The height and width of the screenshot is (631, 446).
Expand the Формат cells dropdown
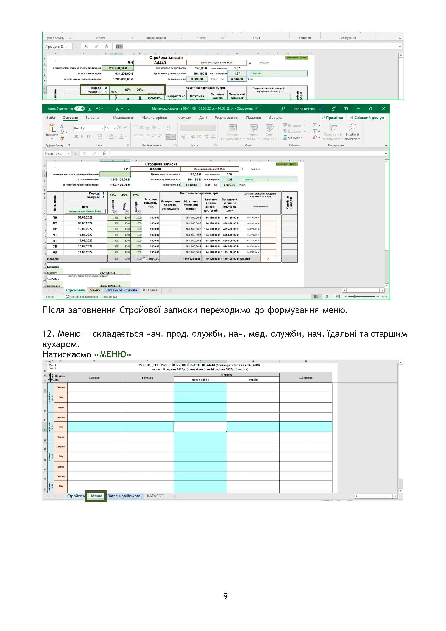click(x=293, y=138)
